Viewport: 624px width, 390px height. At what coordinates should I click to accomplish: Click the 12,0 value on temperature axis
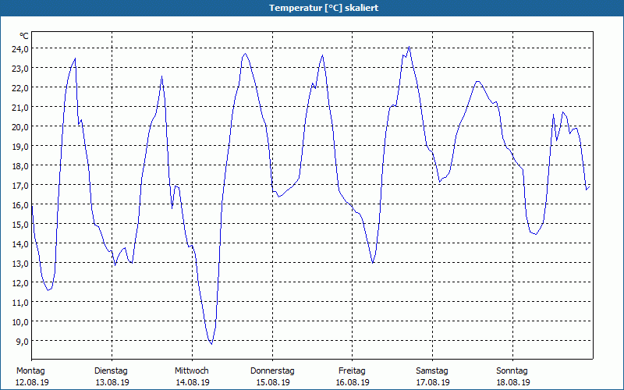pos(20,282)
